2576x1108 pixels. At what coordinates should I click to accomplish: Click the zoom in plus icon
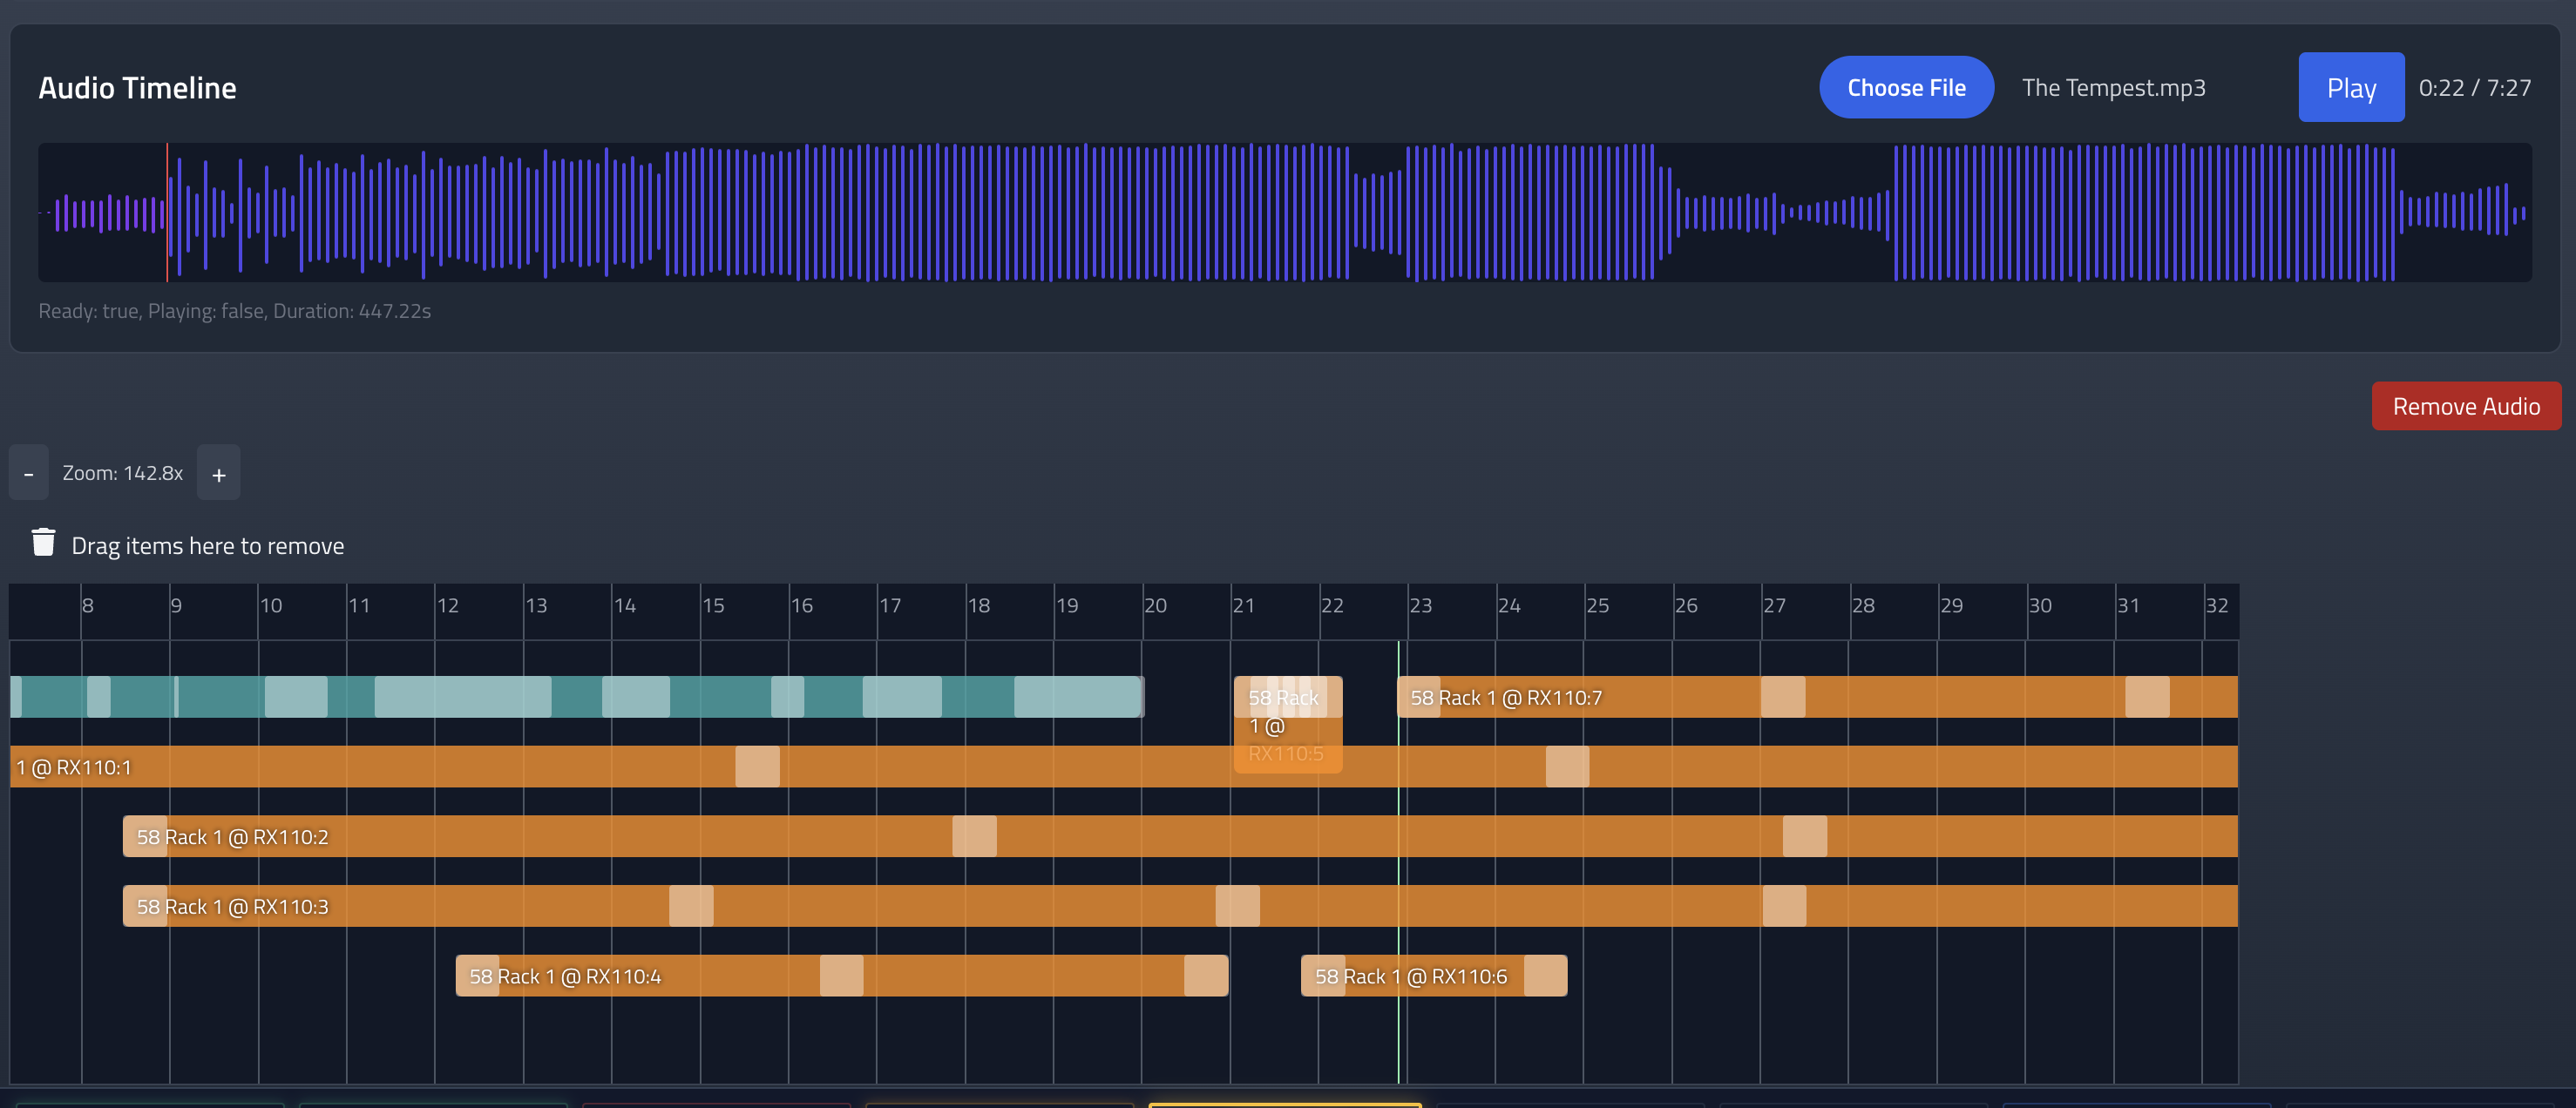click(218, 472)
